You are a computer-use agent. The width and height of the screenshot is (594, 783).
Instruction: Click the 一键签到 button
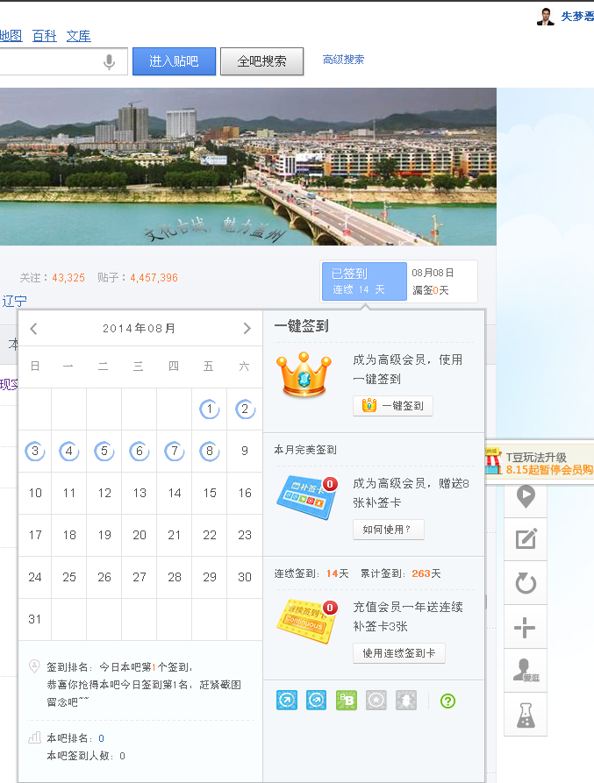click(x=393, y=405)
